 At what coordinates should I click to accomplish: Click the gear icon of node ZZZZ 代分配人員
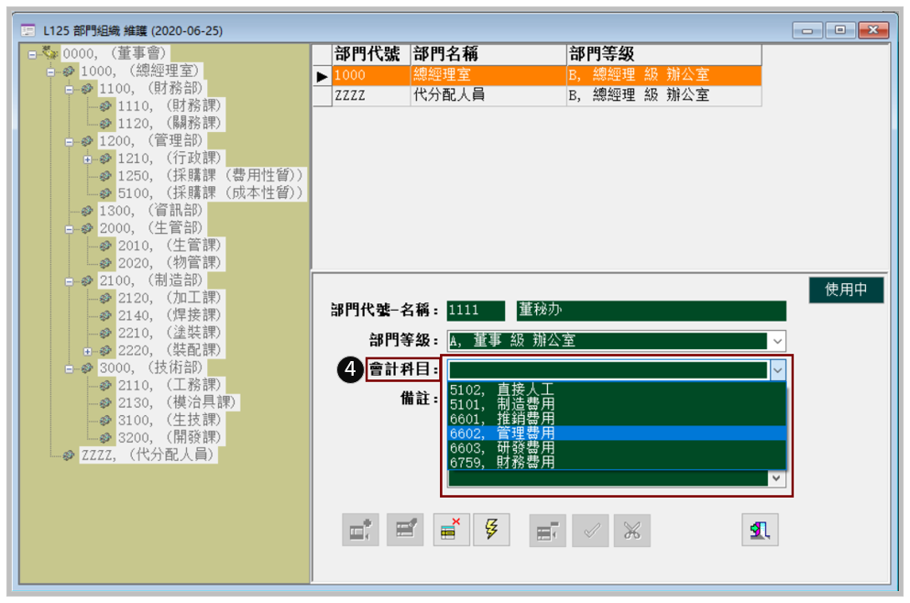click(x=69, y=455)
